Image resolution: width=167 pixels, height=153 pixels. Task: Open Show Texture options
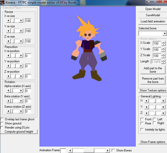153,90
